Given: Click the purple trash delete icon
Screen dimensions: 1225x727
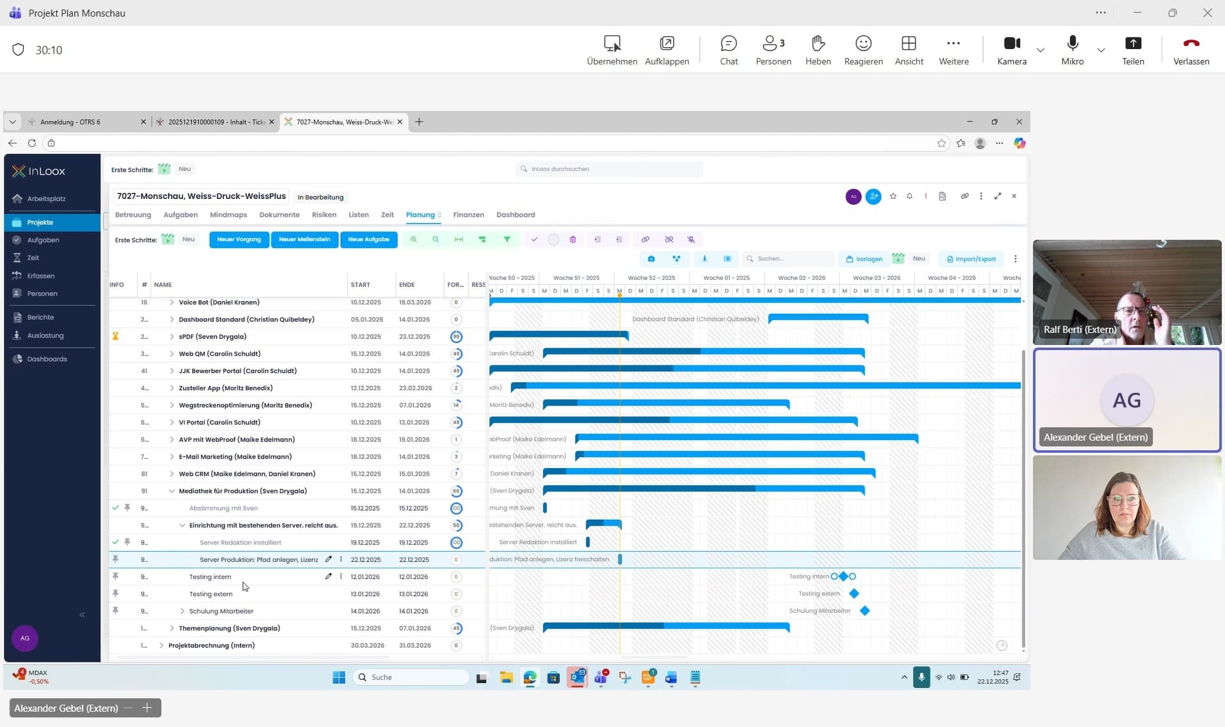Looking at the screenshot, I should 572,240.
